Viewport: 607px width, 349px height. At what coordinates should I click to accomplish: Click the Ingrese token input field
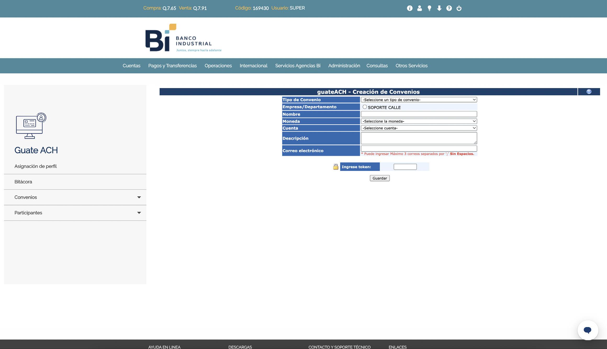pos(405,167)
